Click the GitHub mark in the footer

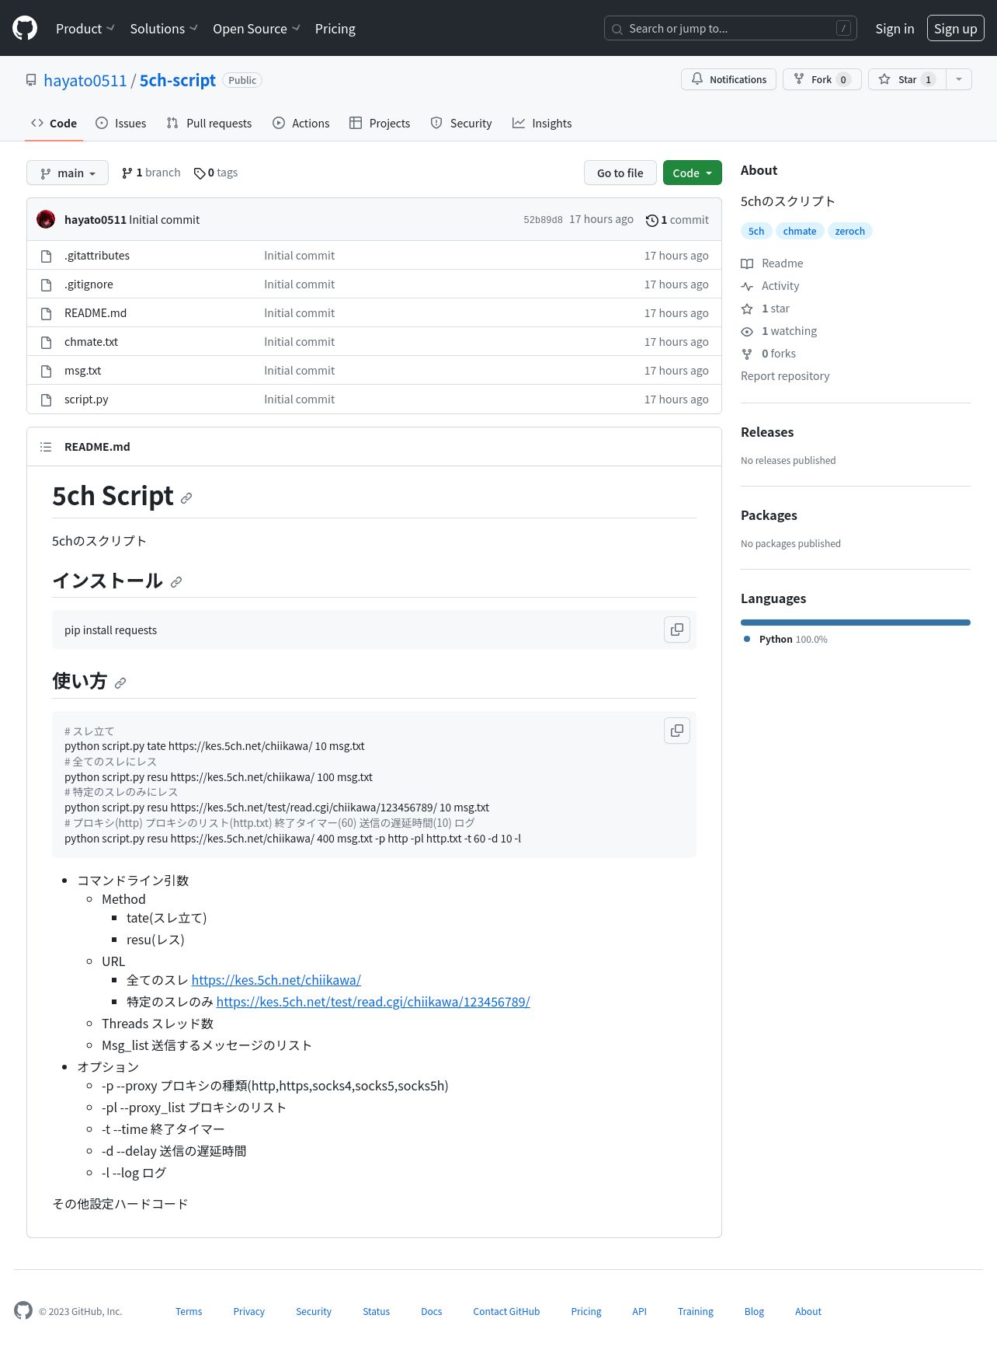coord(23,1310)
